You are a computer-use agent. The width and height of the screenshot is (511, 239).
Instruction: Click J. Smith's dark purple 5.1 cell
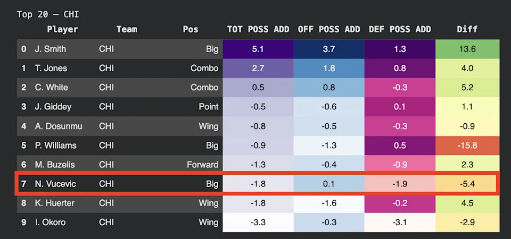[x=258, y=49]
